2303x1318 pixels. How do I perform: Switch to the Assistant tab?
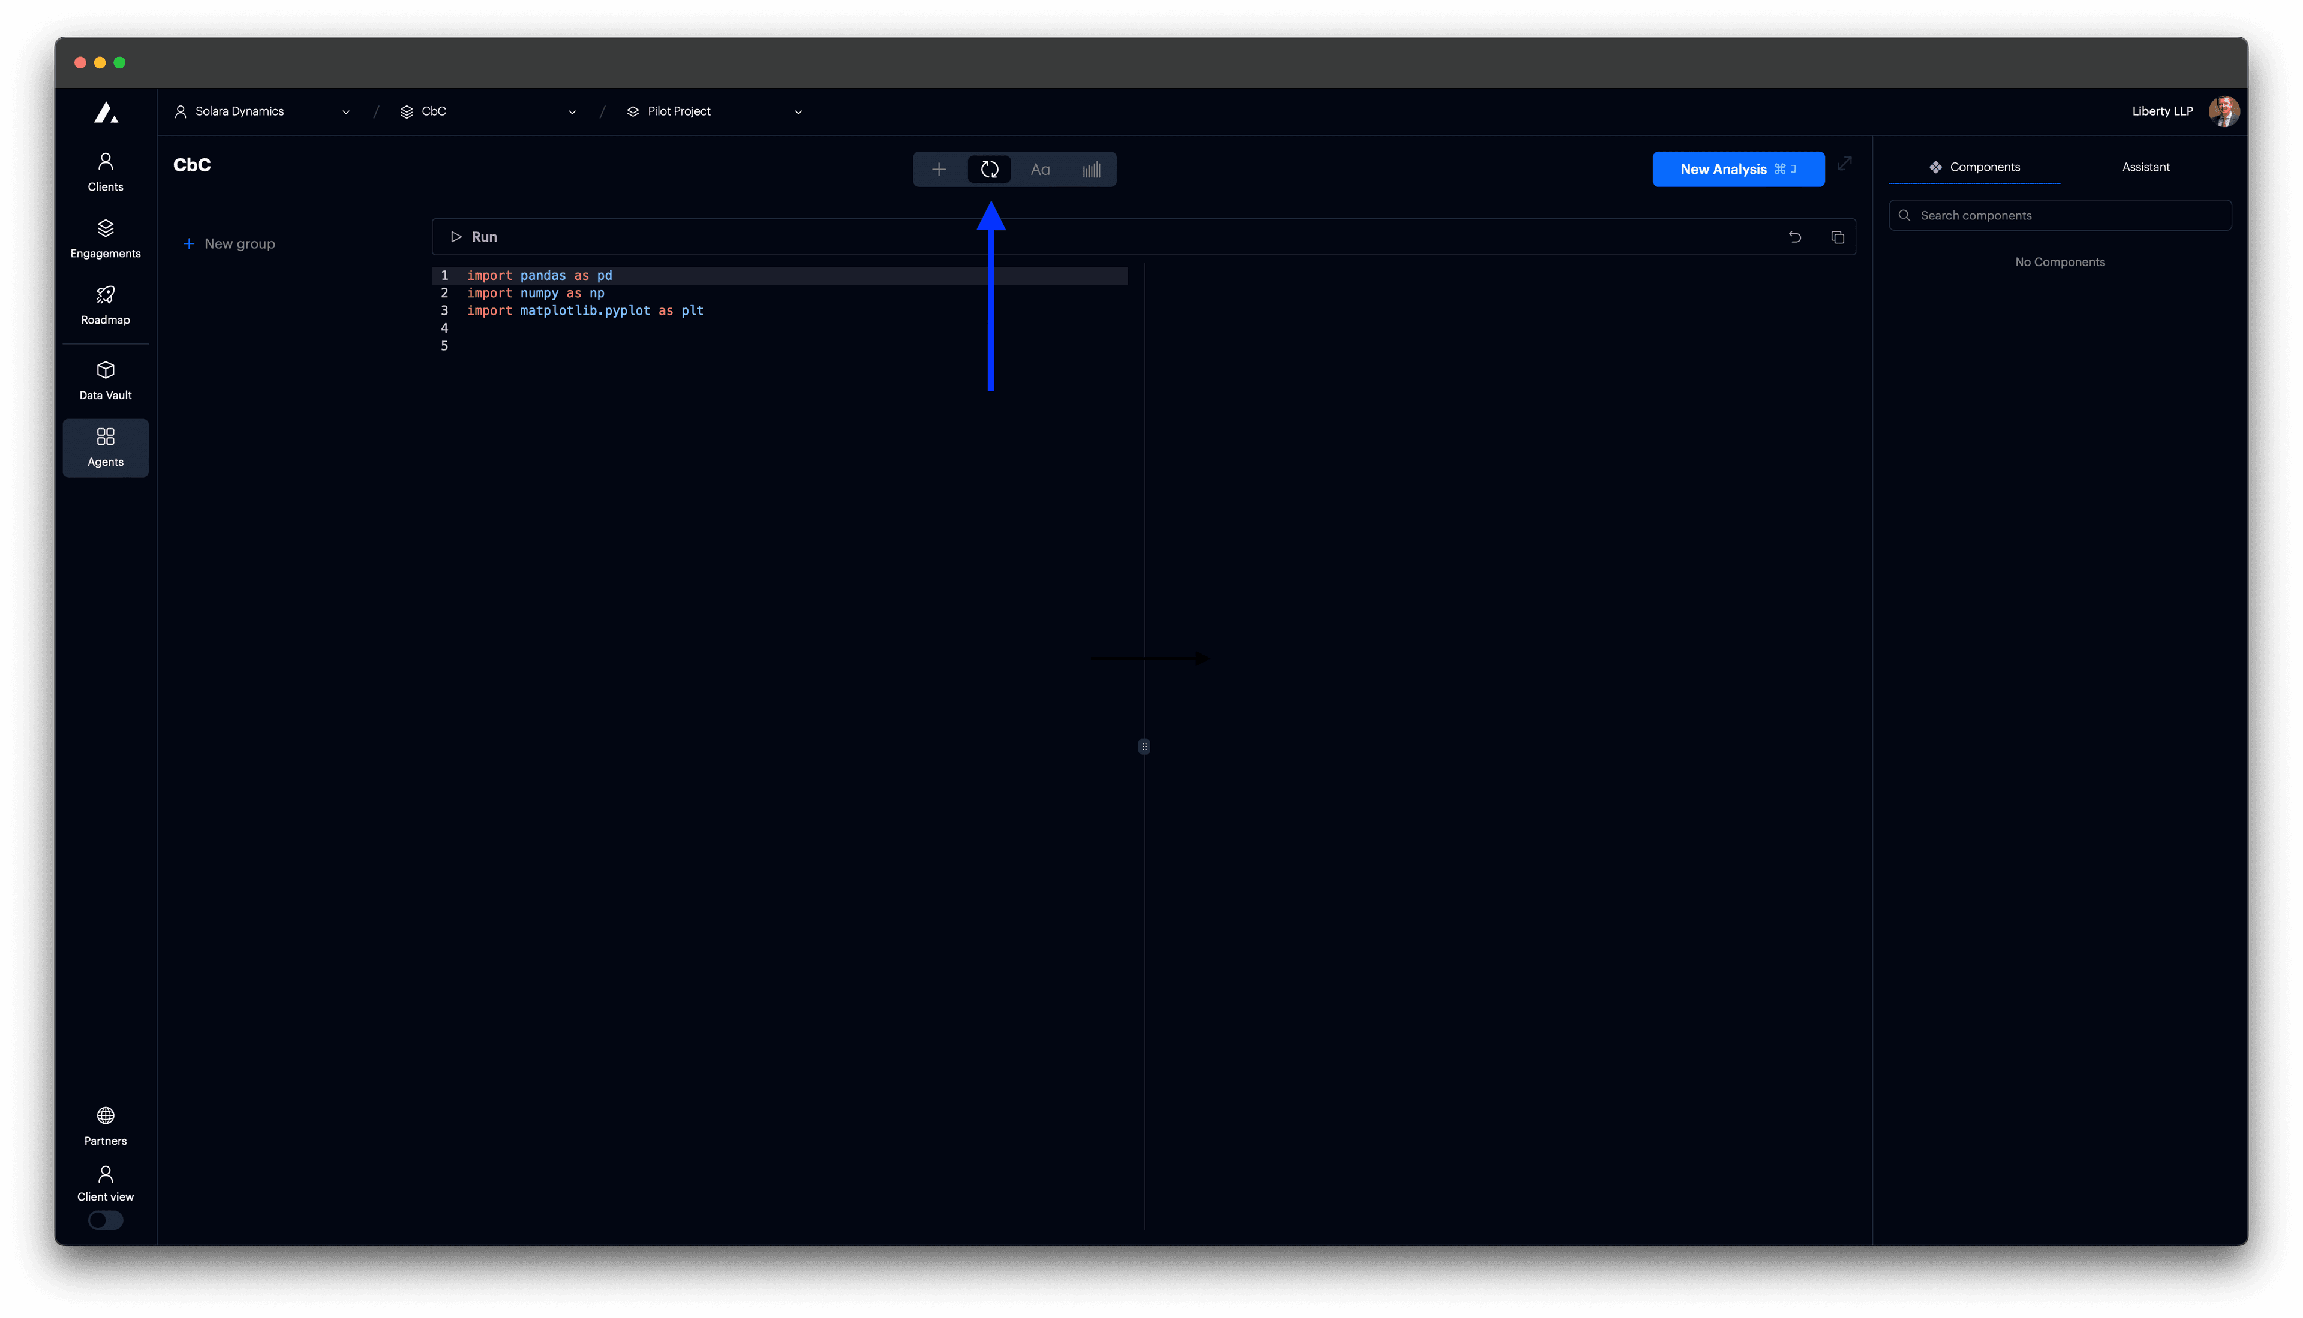pos(2145,167)
